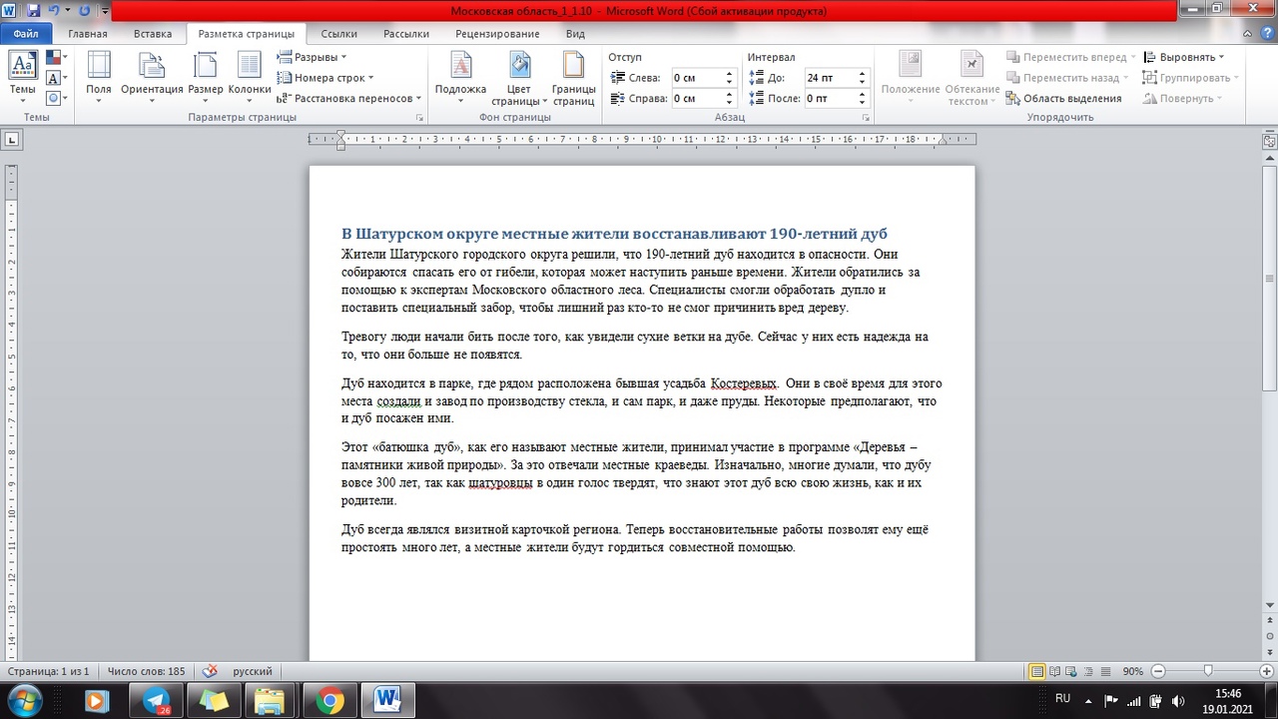Open Google Chrome from the taskbar
Viewport: 1278px width, 719px height.
tap(329, 700)
